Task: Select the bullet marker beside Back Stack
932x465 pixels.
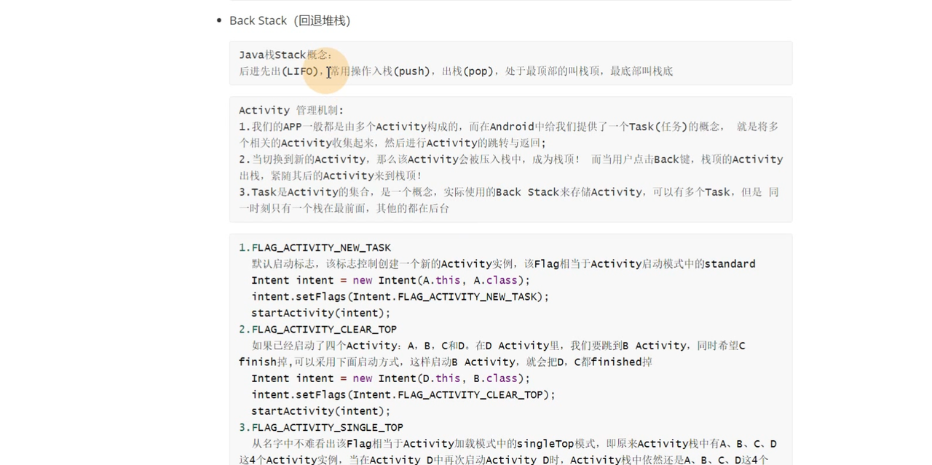Action: coord(218,20)
